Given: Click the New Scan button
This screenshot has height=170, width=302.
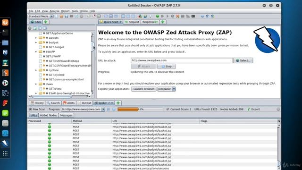Looking at the screenshot, I should (x=37, y=109).
